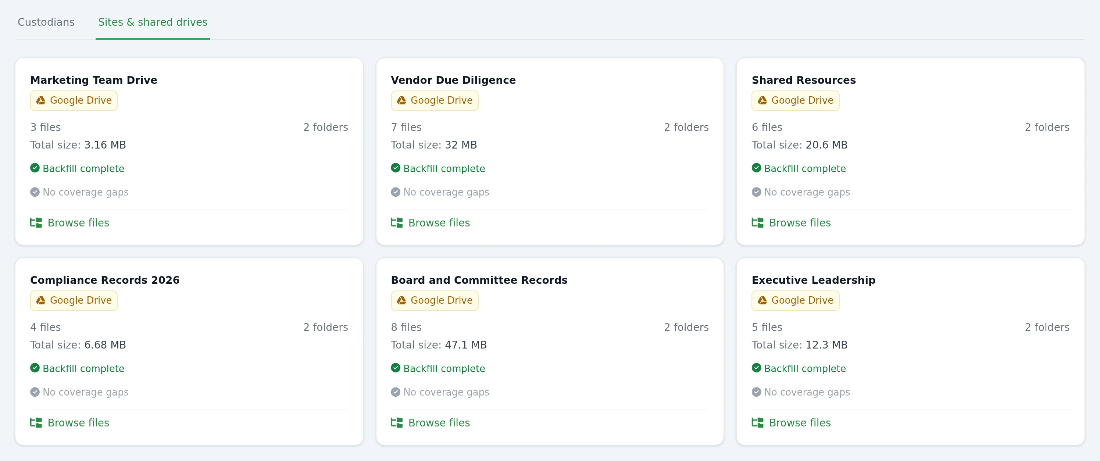Click gray coverage gaps icon in Compliance Records 2026
The height and width of the screenshot is (461, 1100).
tap(35, 392)
